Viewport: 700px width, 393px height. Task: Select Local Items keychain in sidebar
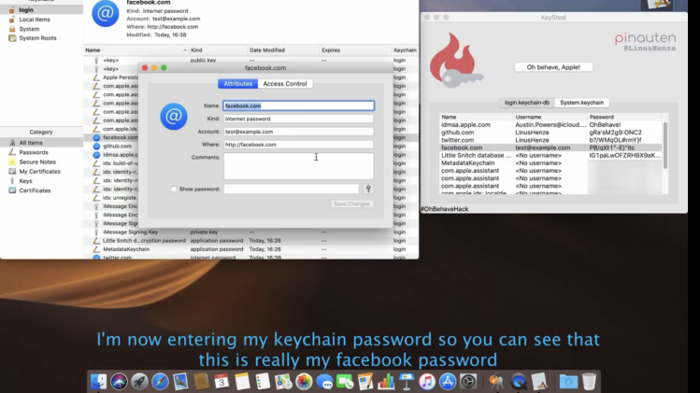pos(35,20)
